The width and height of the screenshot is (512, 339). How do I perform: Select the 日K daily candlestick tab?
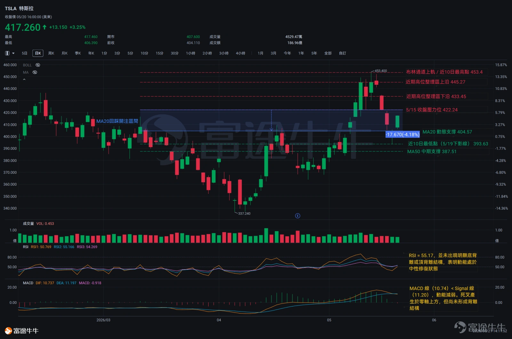point(38,53)
